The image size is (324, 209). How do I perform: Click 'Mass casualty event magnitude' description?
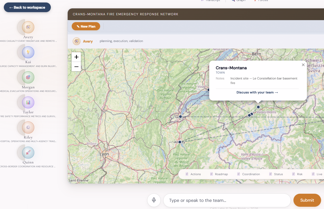[x=28, y=41]
